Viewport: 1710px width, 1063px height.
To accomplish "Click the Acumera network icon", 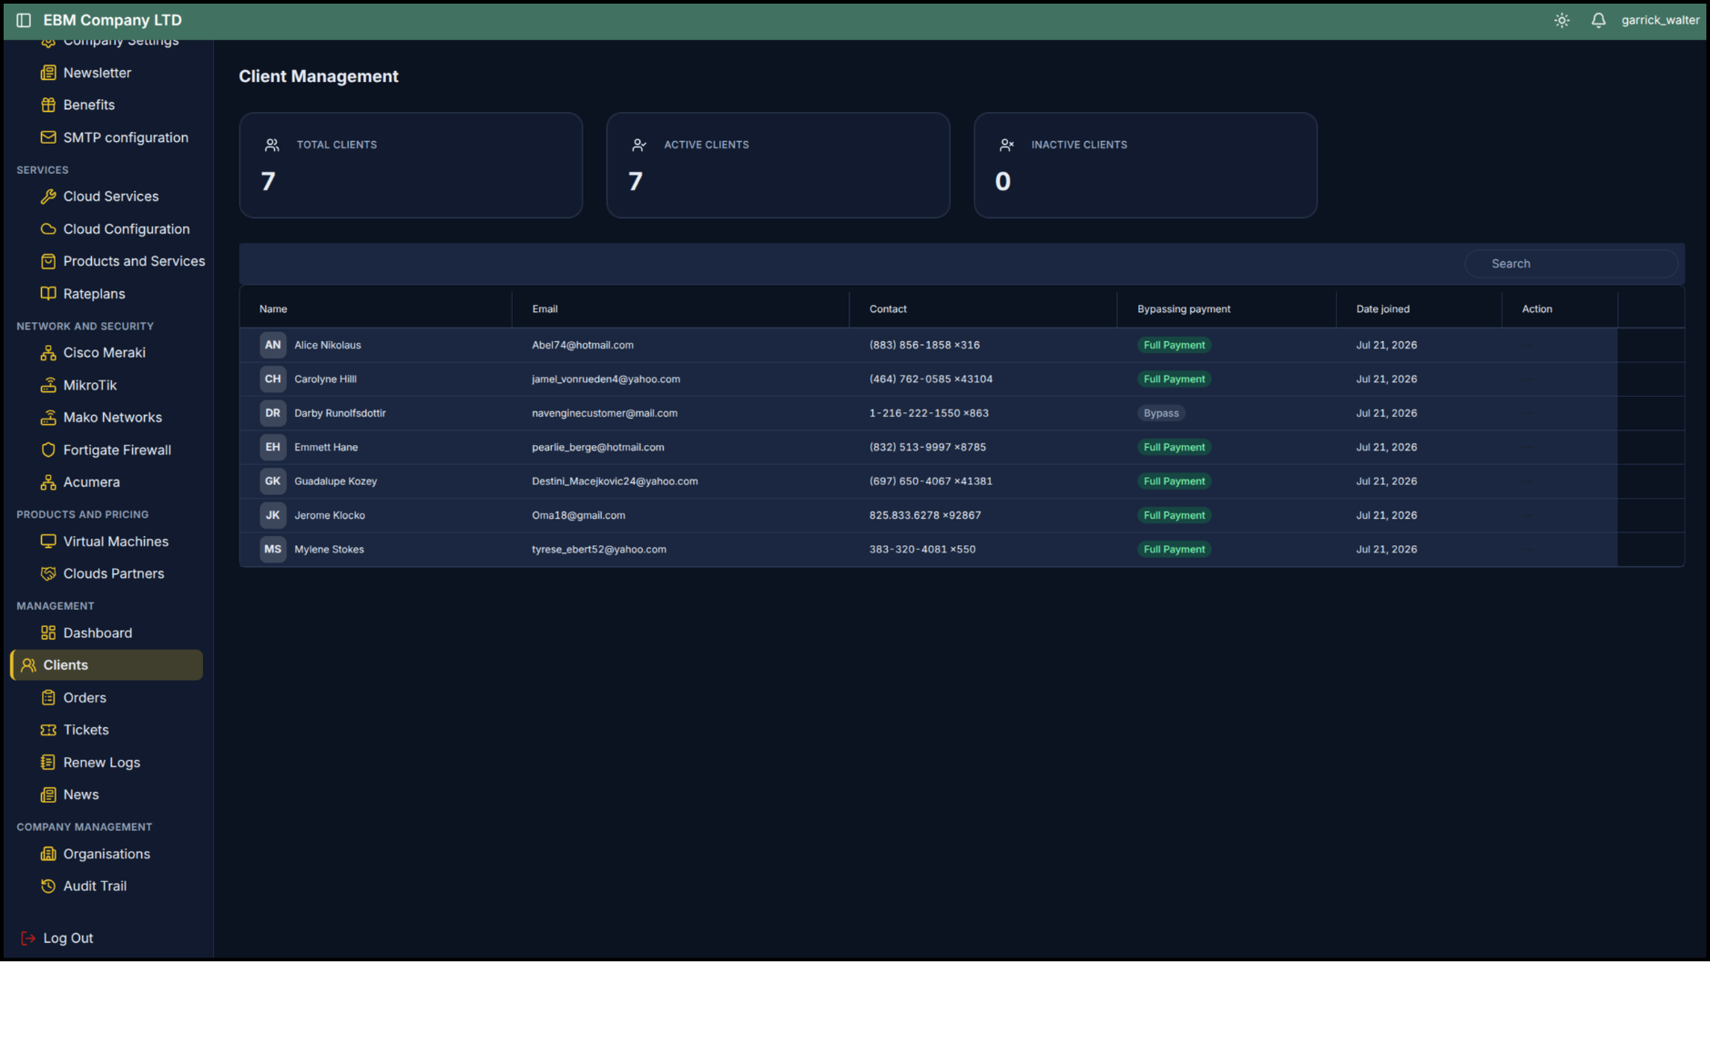I will [x=48, y=482].
